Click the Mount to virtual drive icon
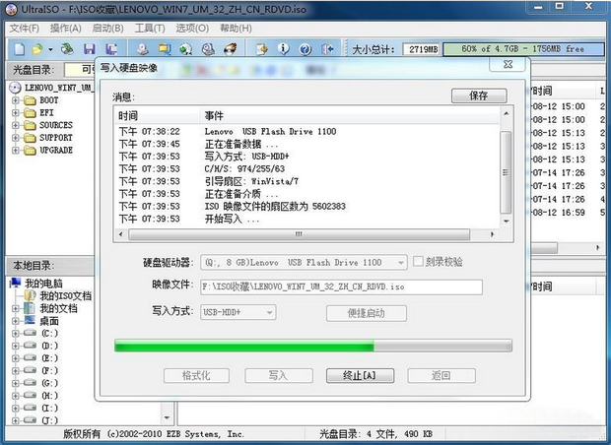This screenshot has height=445, width=611. coord(208,49)
